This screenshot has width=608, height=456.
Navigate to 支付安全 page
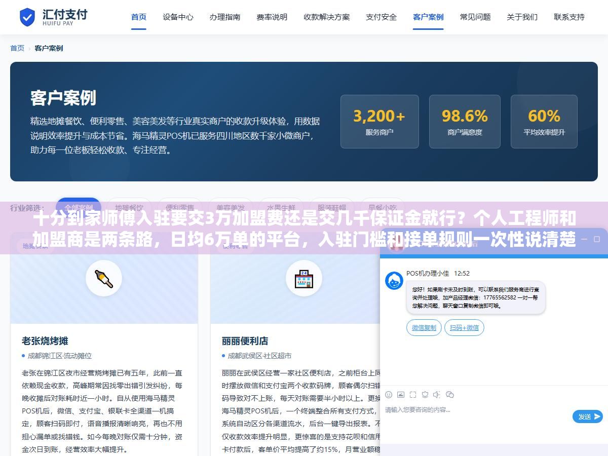tap(382, 17)
